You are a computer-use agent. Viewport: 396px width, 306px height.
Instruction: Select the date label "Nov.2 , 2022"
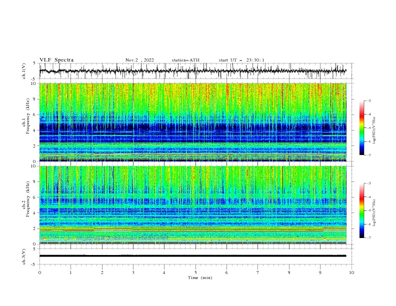tap(139, 60)
